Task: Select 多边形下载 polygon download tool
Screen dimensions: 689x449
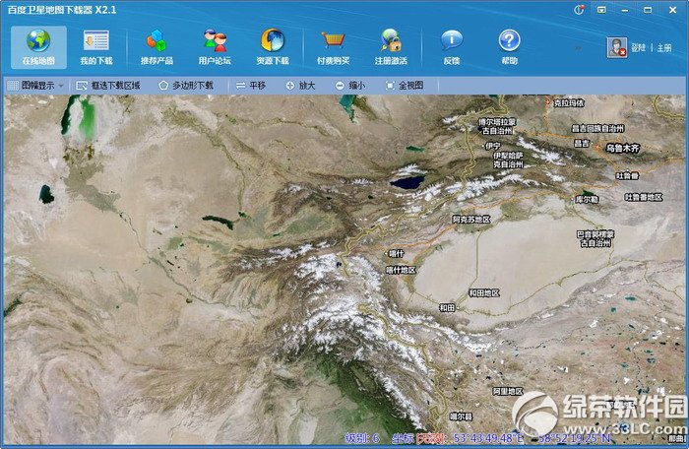Action: (x=186, y=86)
